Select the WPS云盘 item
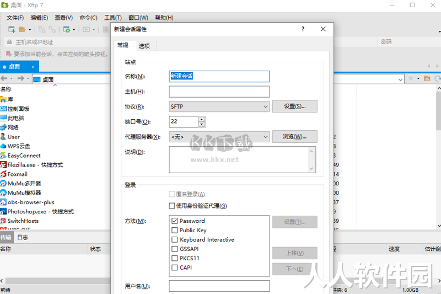 click(15, 146)
